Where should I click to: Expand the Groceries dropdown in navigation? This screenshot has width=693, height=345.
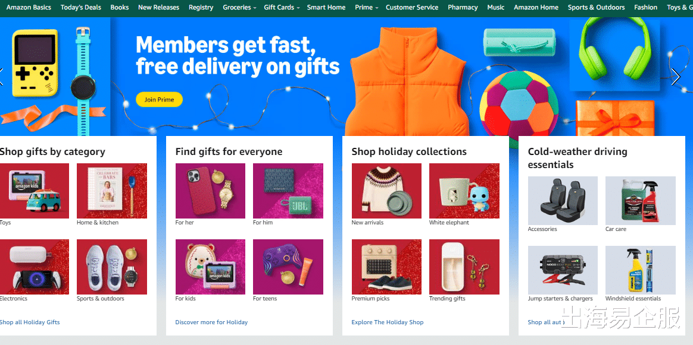tap(239, 8)
